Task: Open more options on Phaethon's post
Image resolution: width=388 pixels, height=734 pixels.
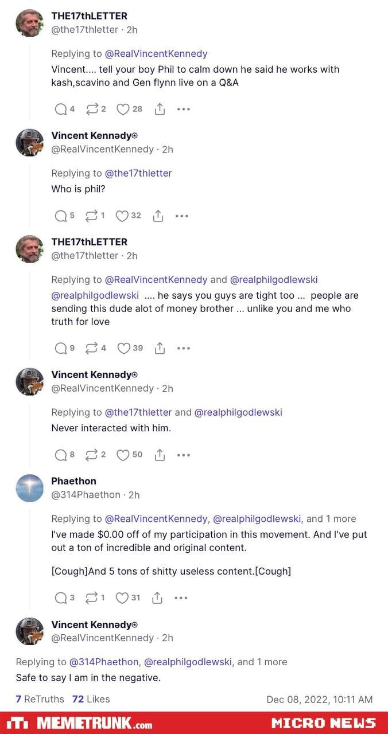Action: (181, 598)
